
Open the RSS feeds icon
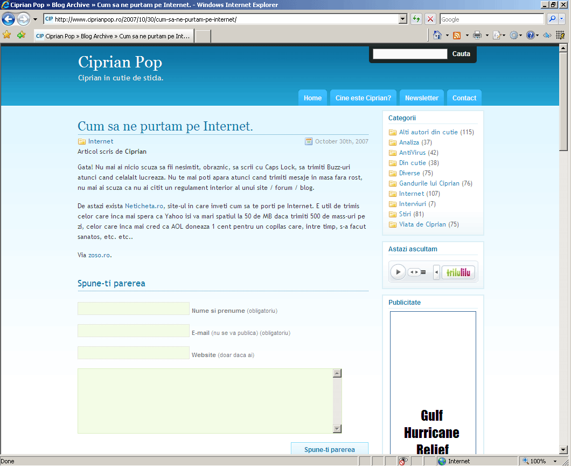[457, 36]
